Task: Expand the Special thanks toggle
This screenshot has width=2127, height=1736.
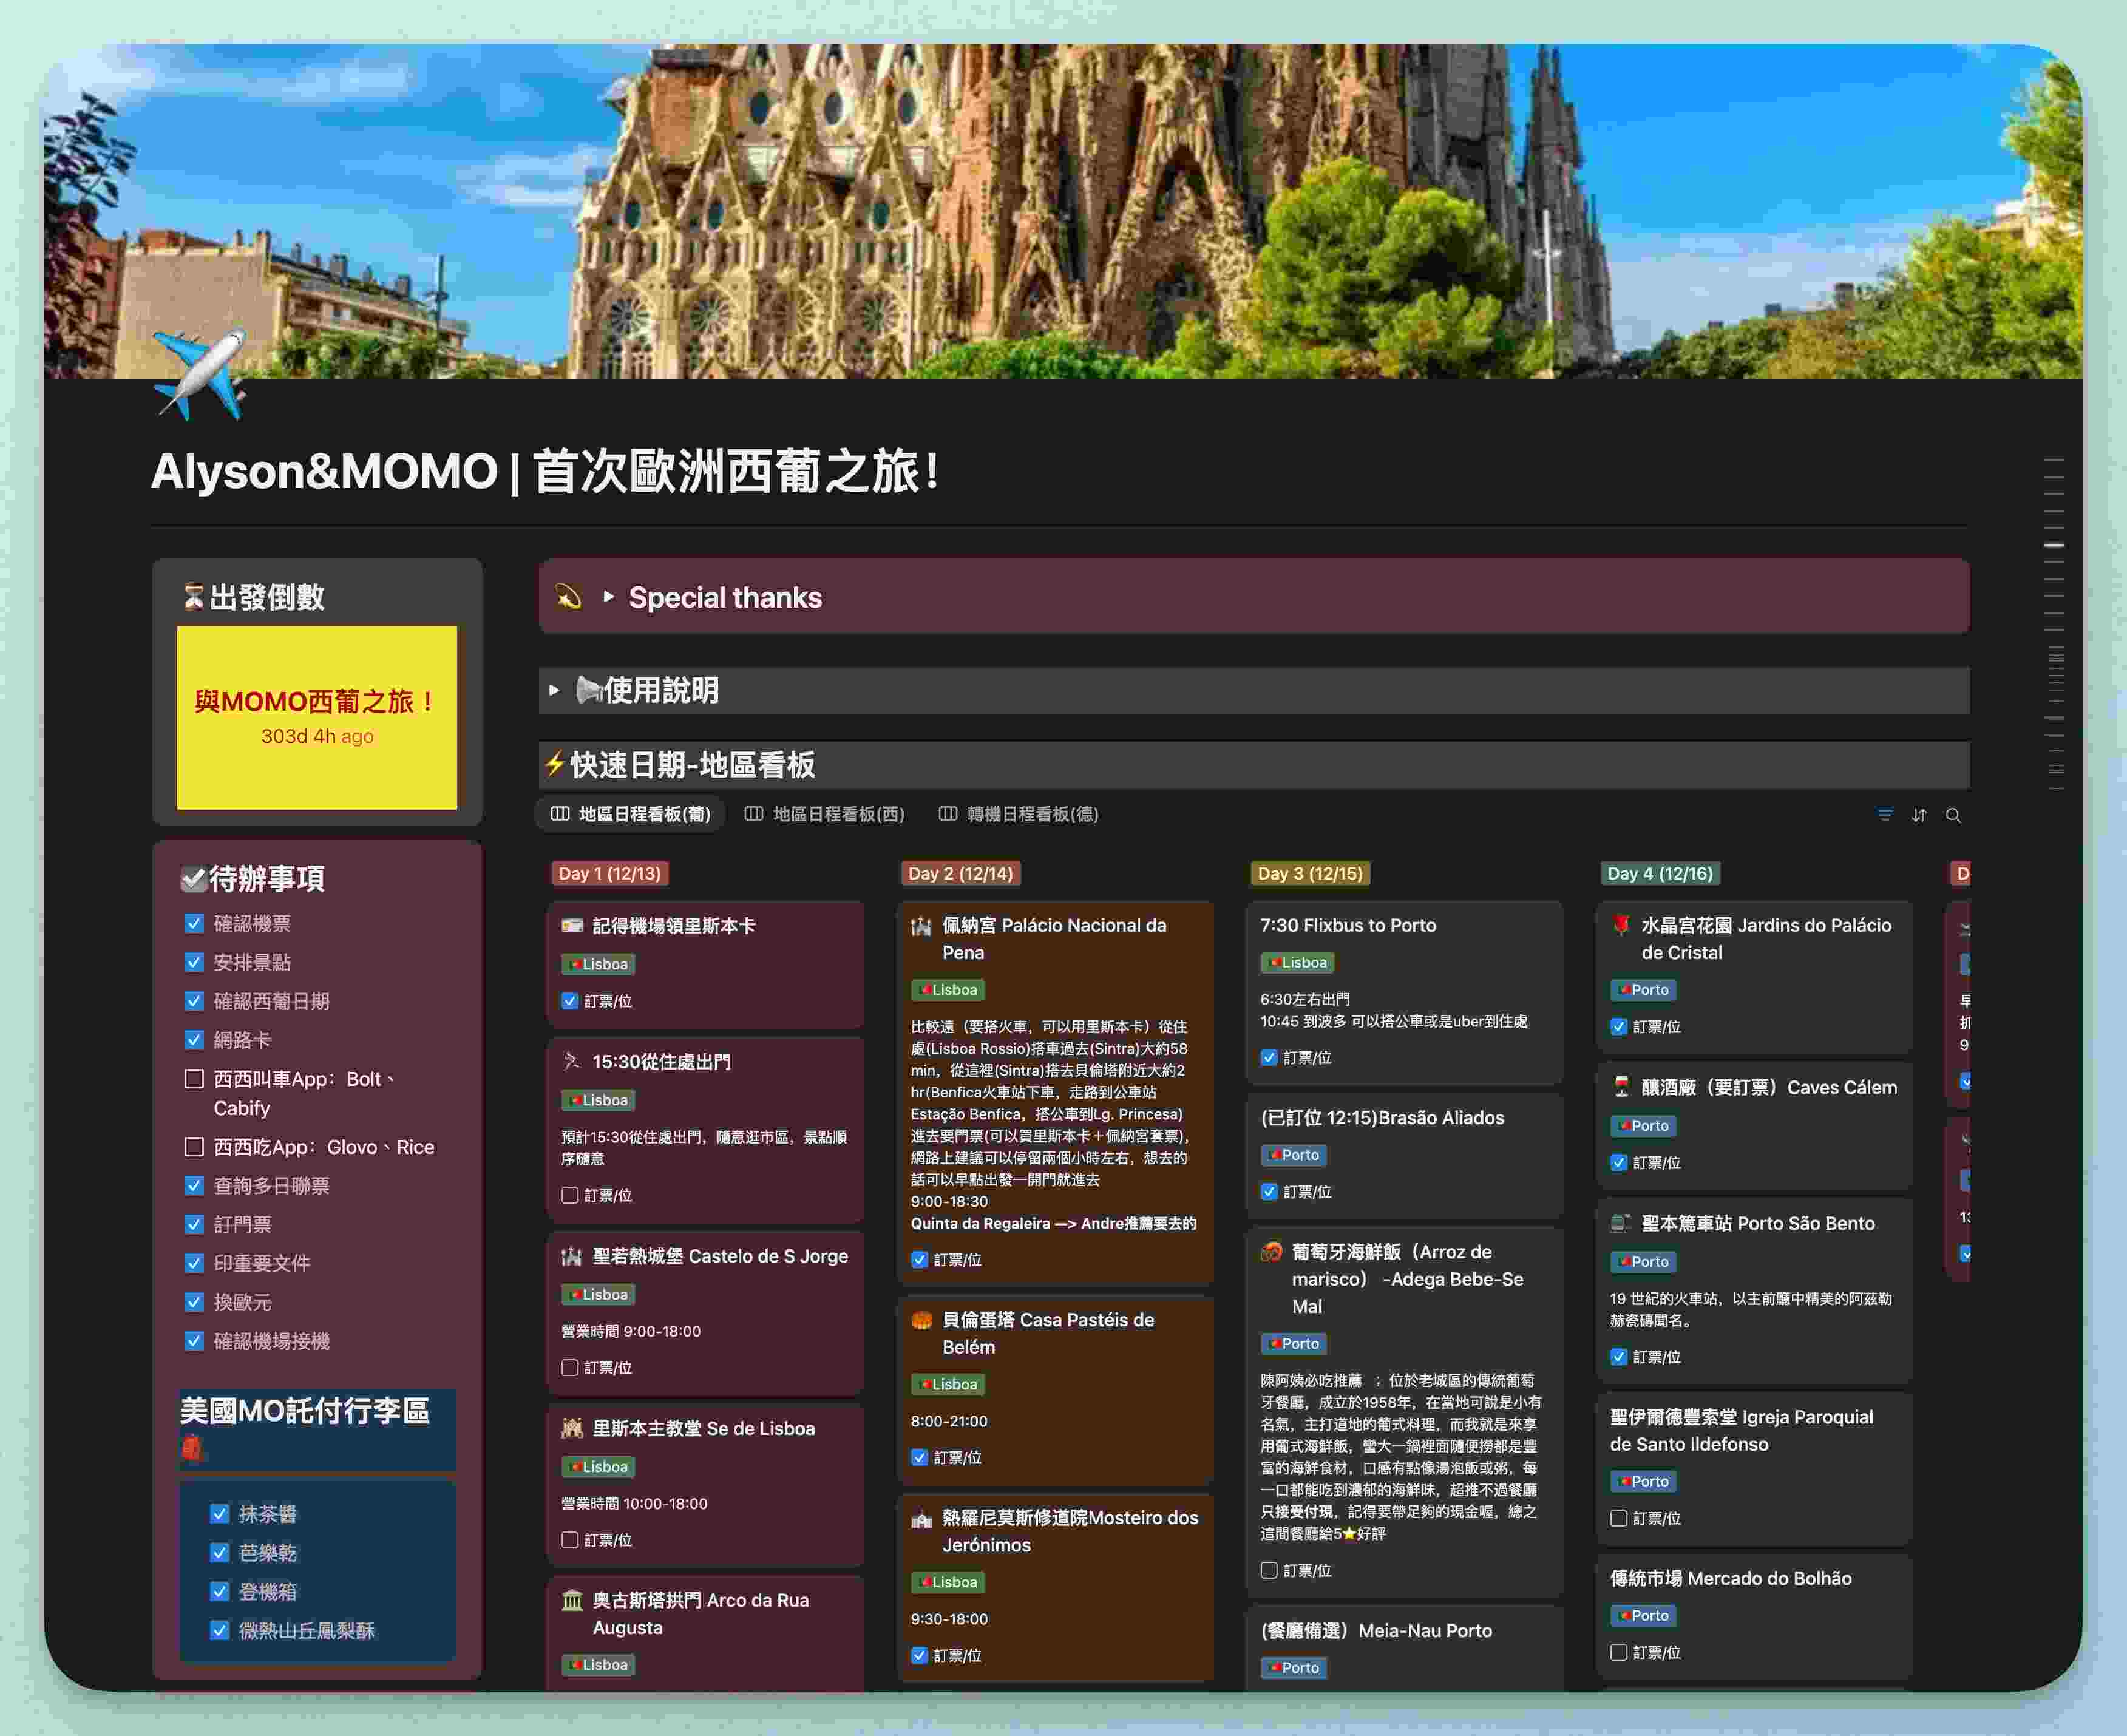Action: pyautogui.click(x=608, y=597)
